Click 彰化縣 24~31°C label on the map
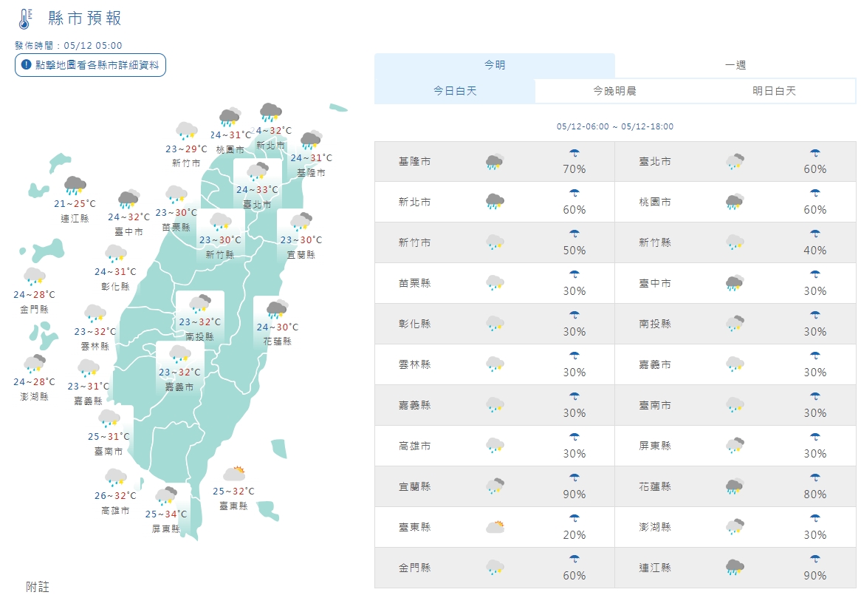Screen dimensions: 861x595 click(115, 279)
